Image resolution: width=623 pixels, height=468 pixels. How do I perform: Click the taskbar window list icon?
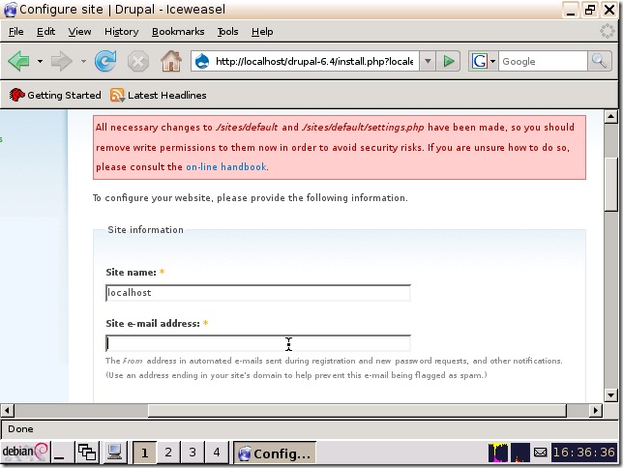pyautogui.click(x=87, y=453)
